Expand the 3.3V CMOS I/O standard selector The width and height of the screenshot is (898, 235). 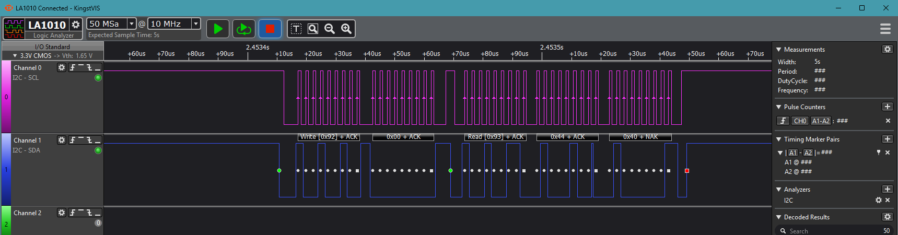[x=15, y=56]
